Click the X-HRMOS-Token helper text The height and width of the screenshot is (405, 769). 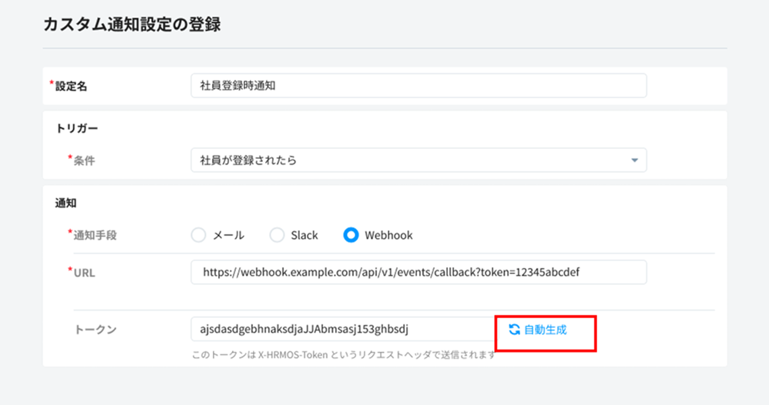tap(343, 356)
